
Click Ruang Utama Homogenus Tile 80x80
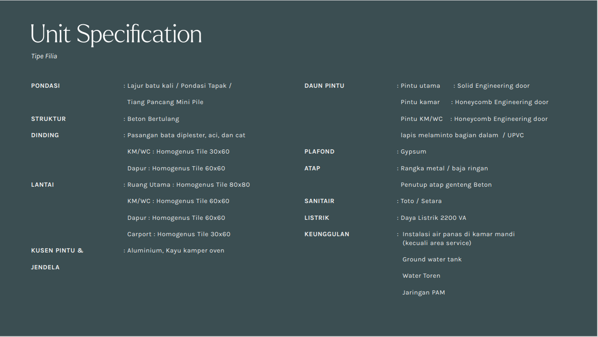point(188,185)
